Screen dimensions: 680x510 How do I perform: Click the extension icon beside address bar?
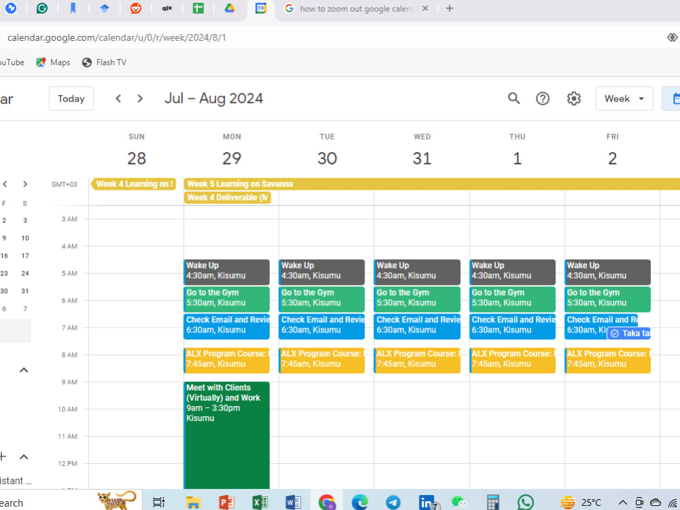click(673, 37)
